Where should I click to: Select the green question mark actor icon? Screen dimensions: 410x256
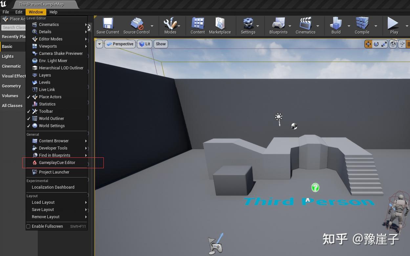click(315, 188)
